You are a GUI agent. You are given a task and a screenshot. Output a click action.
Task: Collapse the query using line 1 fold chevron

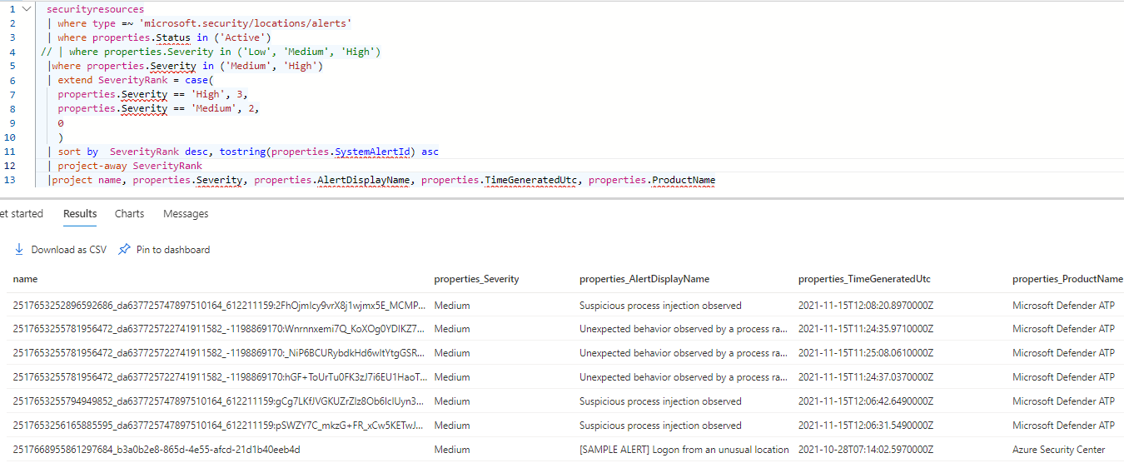pos(28,9)
